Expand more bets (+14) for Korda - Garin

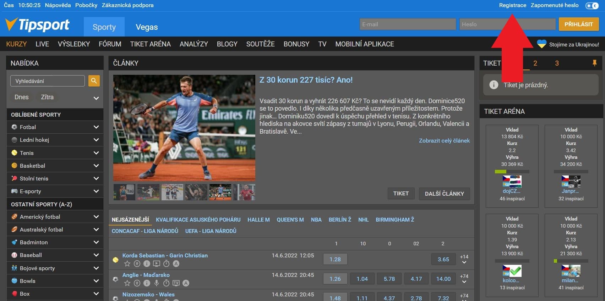pyautogui.click(x=464, y=260)
